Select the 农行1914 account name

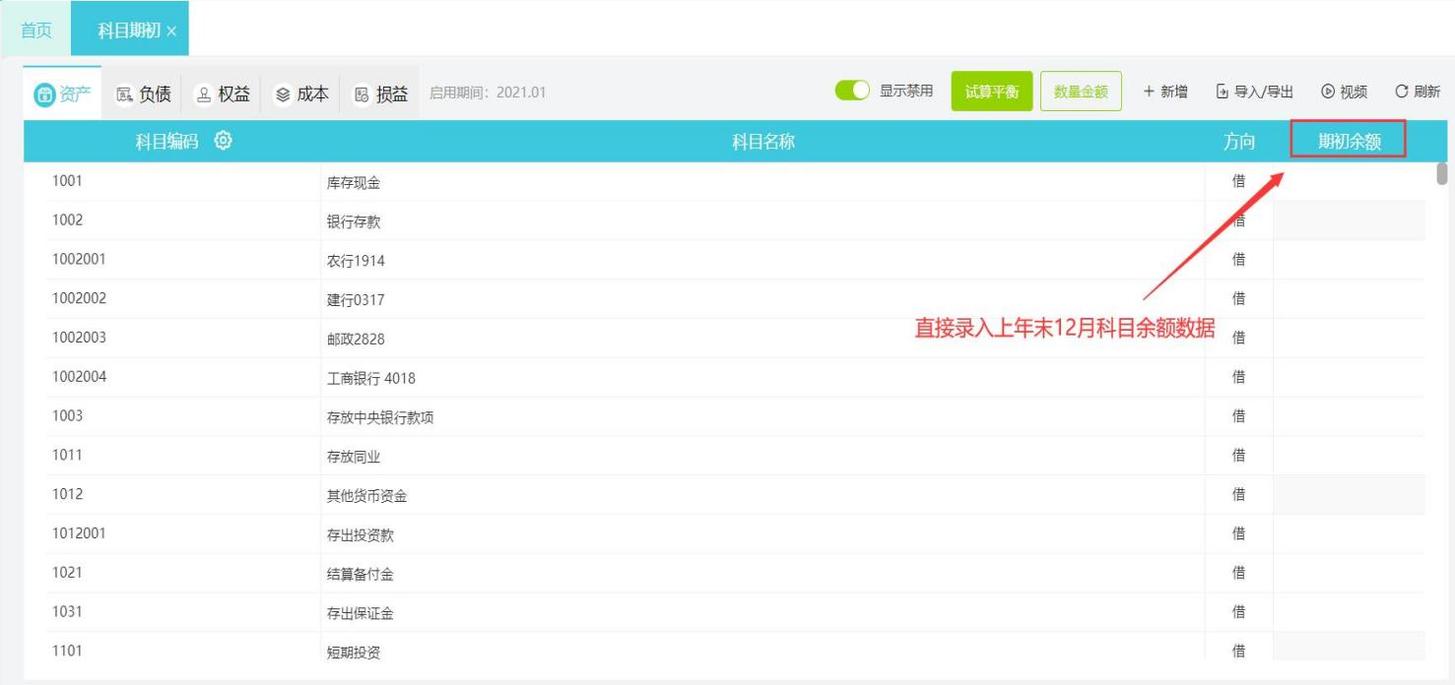(356, 262)
